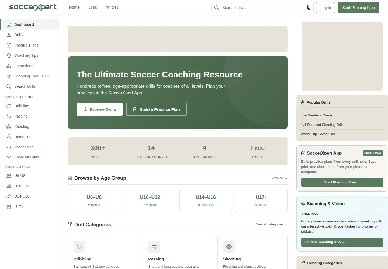
Task: Open the U6–U8 Beginners age card
Action: point(94,200)
